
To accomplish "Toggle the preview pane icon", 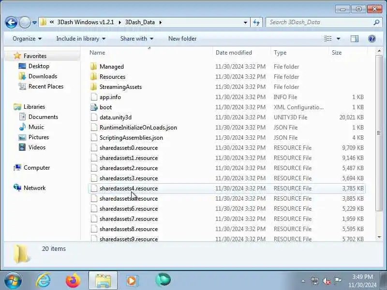I will tap(355, 39).
